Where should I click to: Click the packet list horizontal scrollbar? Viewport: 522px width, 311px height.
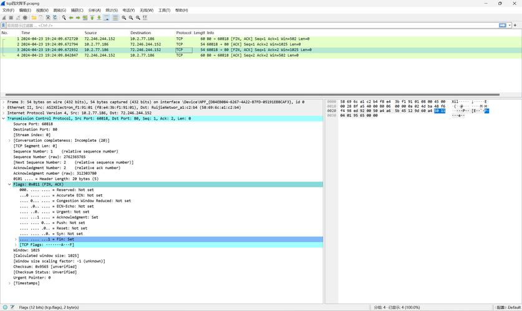[x=253, y=95]
